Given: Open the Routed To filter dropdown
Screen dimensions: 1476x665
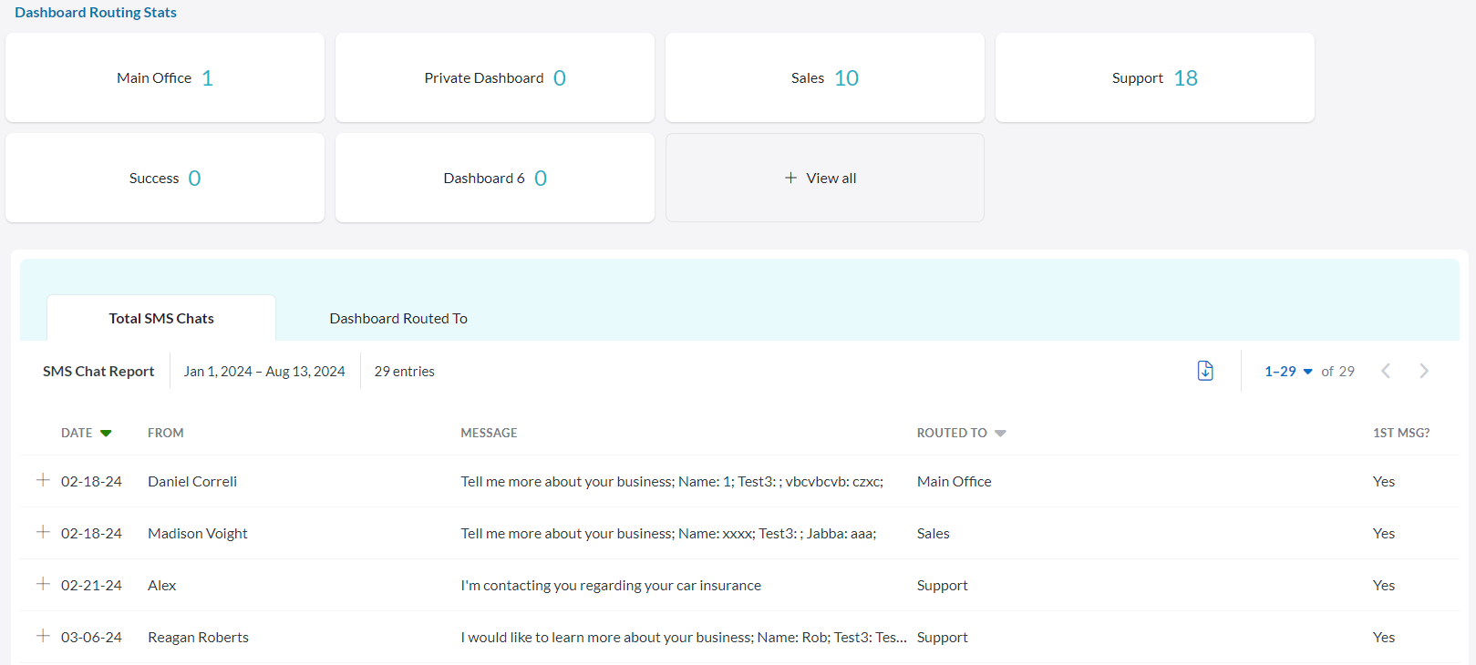Looking at the screenshot, I should coord(1000,434).
